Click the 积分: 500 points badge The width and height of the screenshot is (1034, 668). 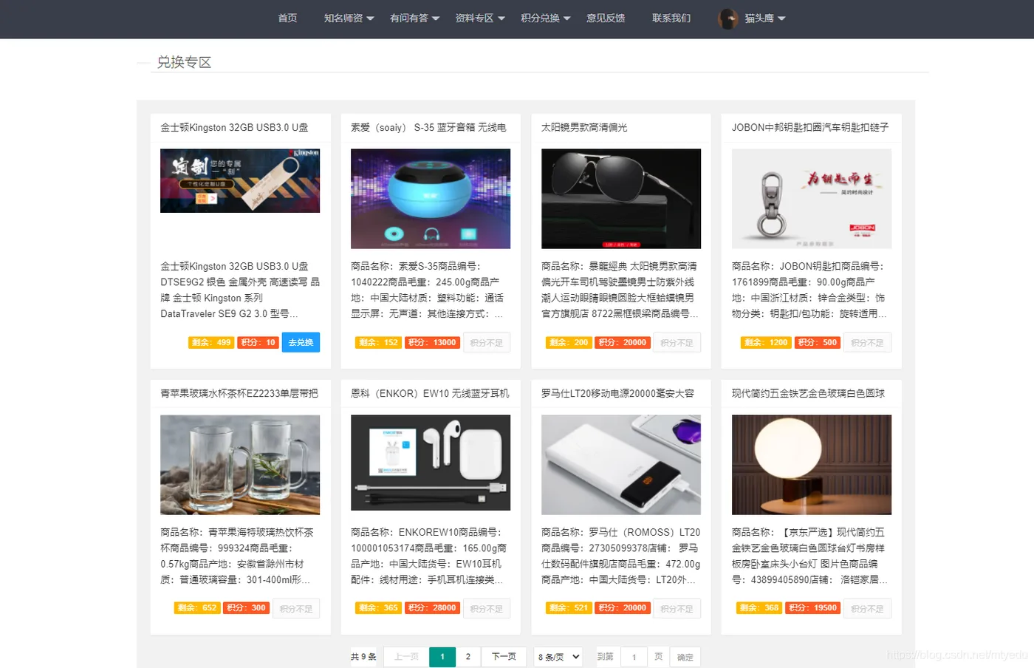(818, 342)
